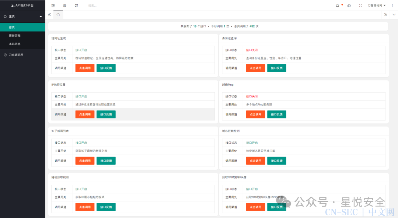Image resolution: width=398 pixels, height=218 pixels.
Task: Click the 获取QQ昵称和头像 card title
Action: [x=234, y=178]
